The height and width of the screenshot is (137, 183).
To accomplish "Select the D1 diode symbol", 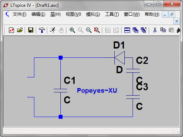I will tap(119, 58).
